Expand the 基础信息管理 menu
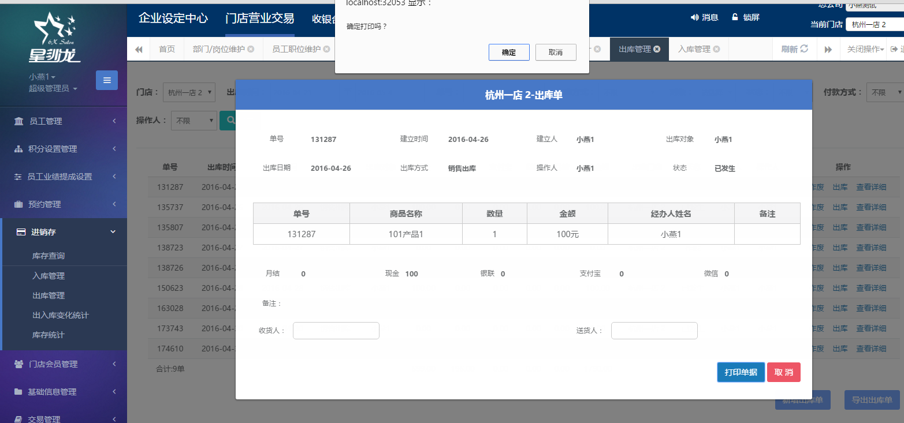904x423 pixels. pos(114,392)
